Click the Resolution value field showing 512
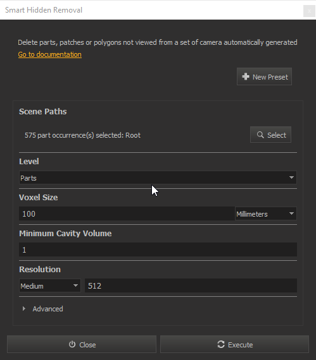This screenshot has width=316, height=360. point(191,286)
